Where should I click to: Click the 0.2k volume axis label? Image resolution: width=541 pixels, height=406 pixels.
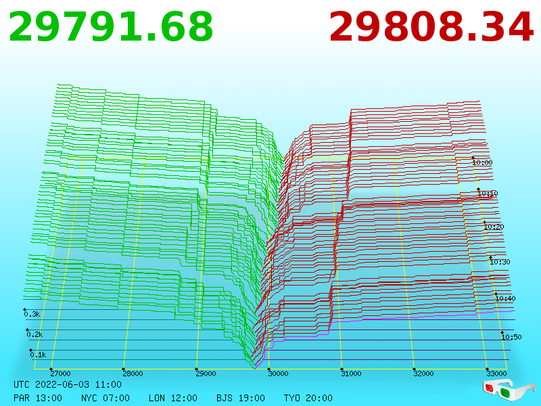pyautogui.click(x=34, y=334)
